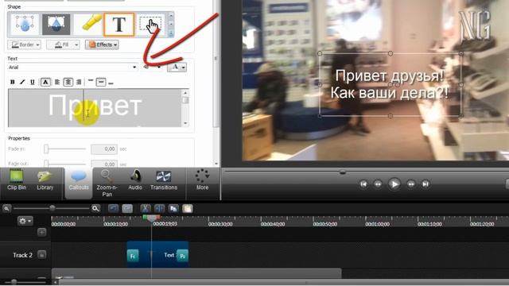Align text vertically to the middle

pos(101,82)
